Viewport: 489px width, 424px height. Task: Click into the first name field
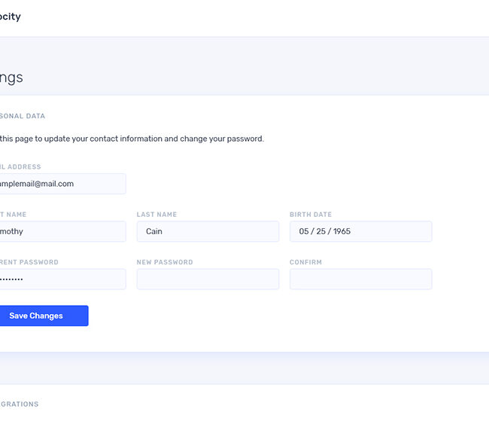click(62, 231)
